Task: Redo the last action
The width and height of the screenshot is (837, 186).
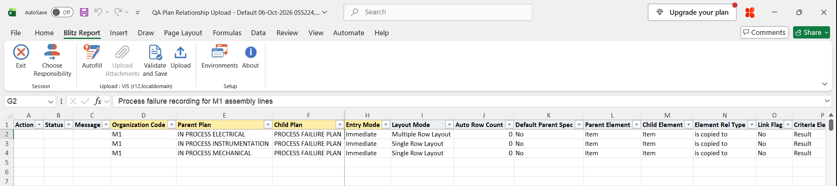Action: point(118,12)
